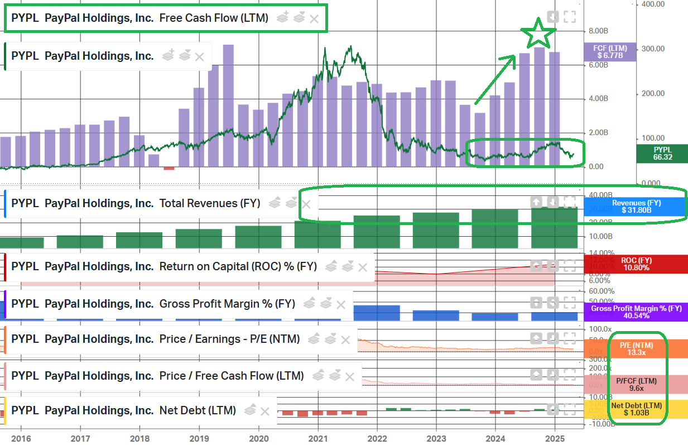This screenshot has height=445, width=688.
Task: Move the Total Revenues pane down
Action: [552, 202]
